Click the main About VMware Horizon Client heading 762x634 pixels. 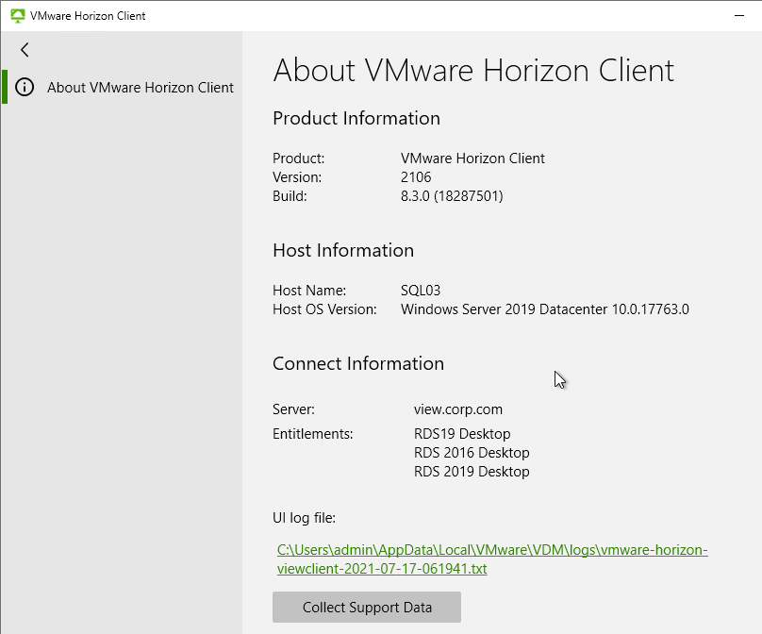(x=473, y=71)
